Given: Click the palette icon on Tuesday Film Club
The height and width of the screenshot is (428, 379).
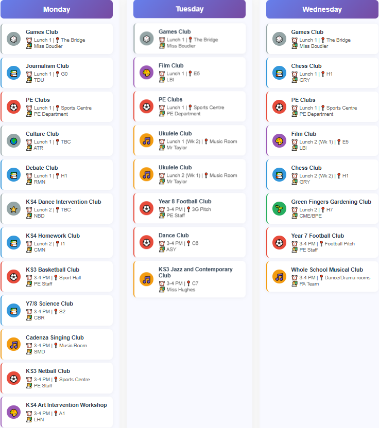Looking at the screenshot, I should tap(147, 73).
